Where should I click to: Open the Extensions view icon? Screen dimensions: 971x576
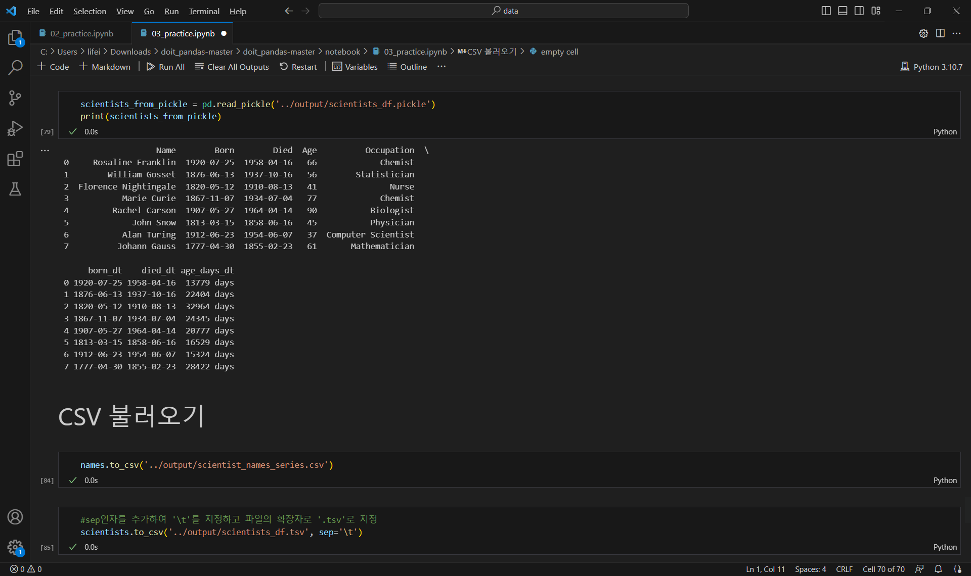click(x=15, y=159)
